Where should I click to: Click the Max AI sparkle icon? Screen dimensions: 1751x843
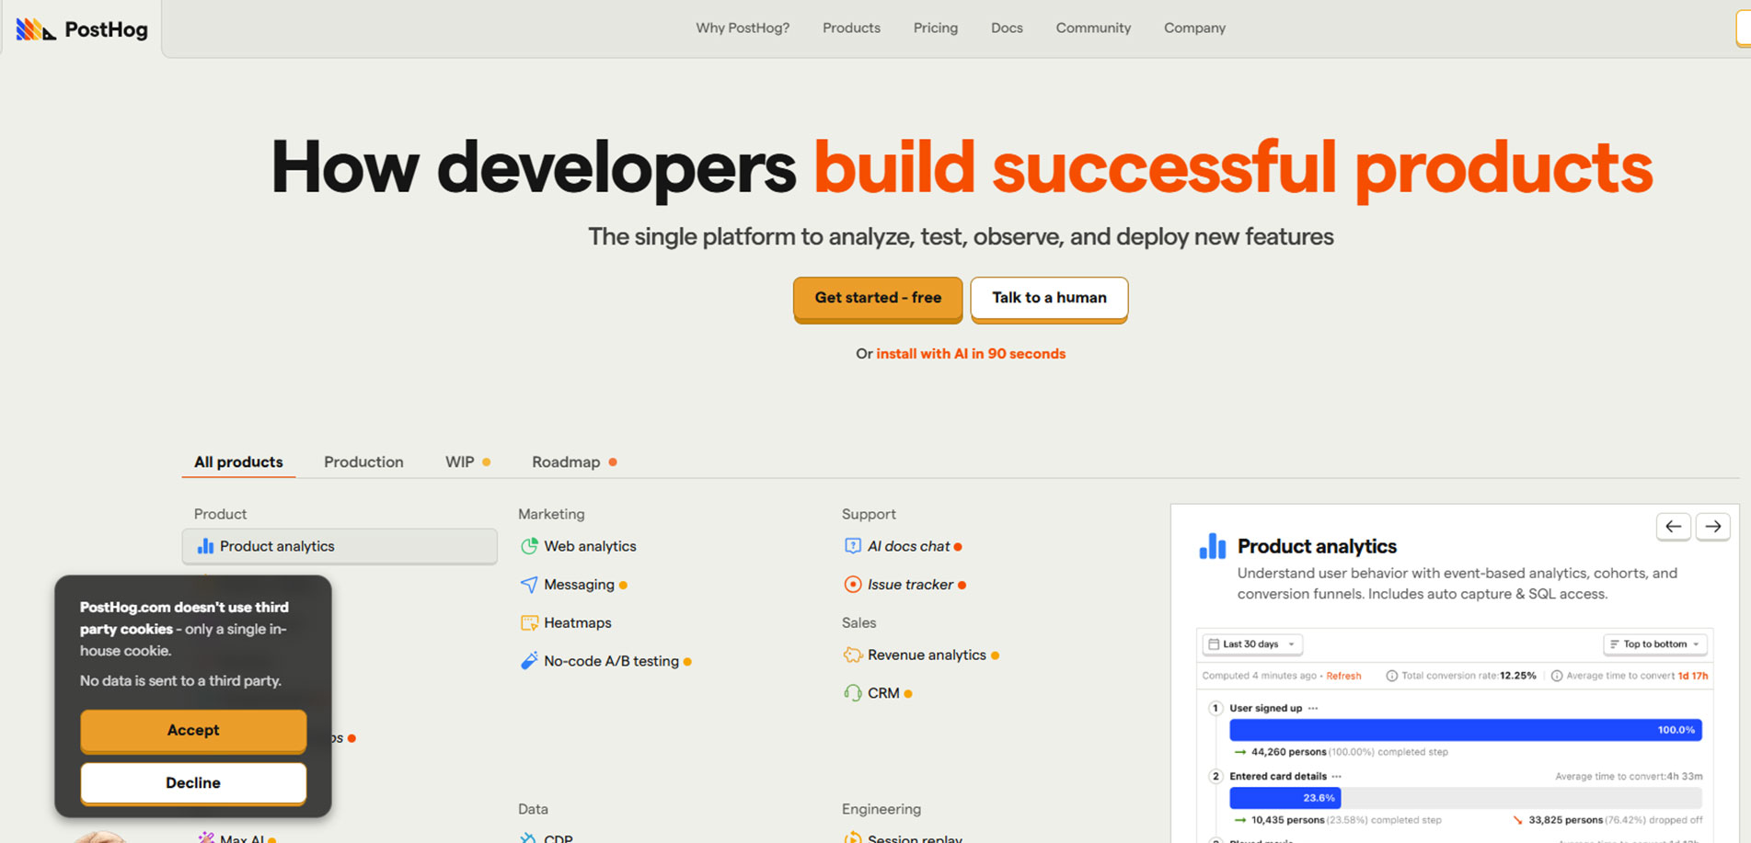point(206,837)
